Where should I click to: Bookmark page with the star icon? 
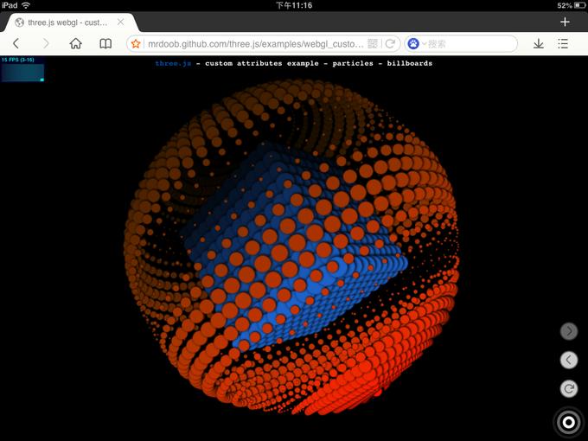click(136, 43)
